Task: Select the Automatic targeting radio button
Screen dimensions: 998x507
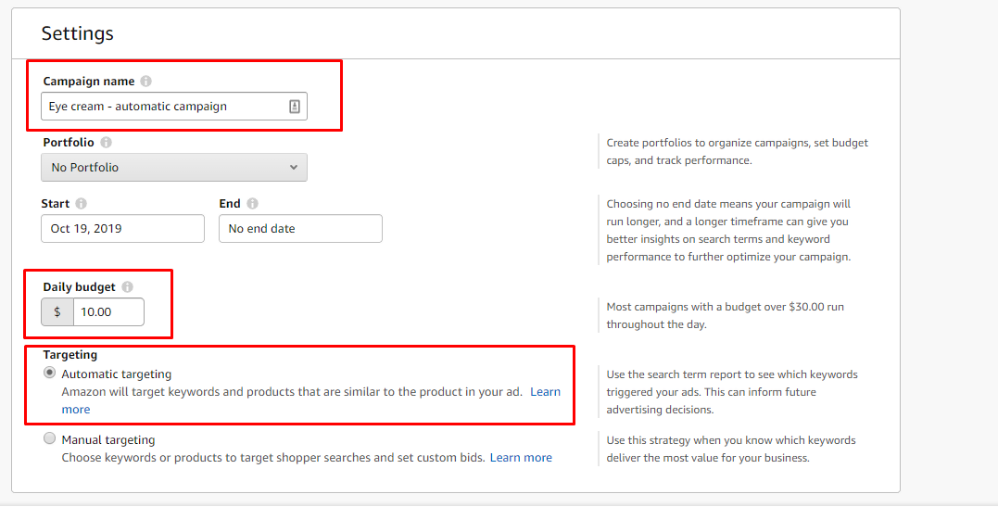Action: click(50, 374)
